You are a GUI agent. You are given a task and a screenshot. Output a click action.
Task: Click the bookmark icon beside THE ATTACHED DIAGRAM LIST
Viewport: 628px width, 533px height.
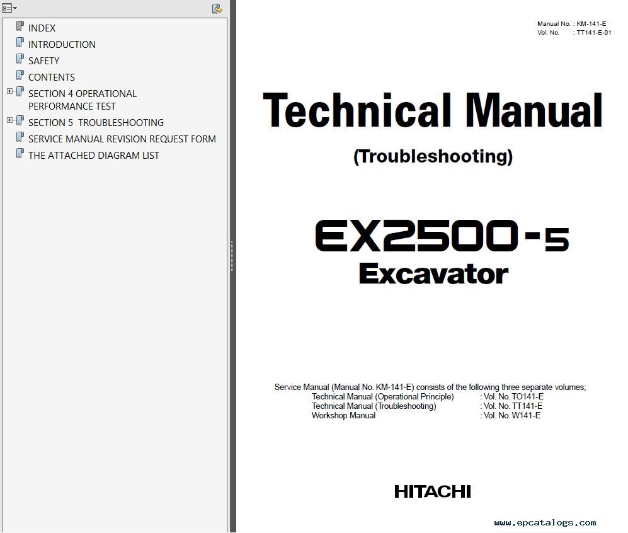20,154
